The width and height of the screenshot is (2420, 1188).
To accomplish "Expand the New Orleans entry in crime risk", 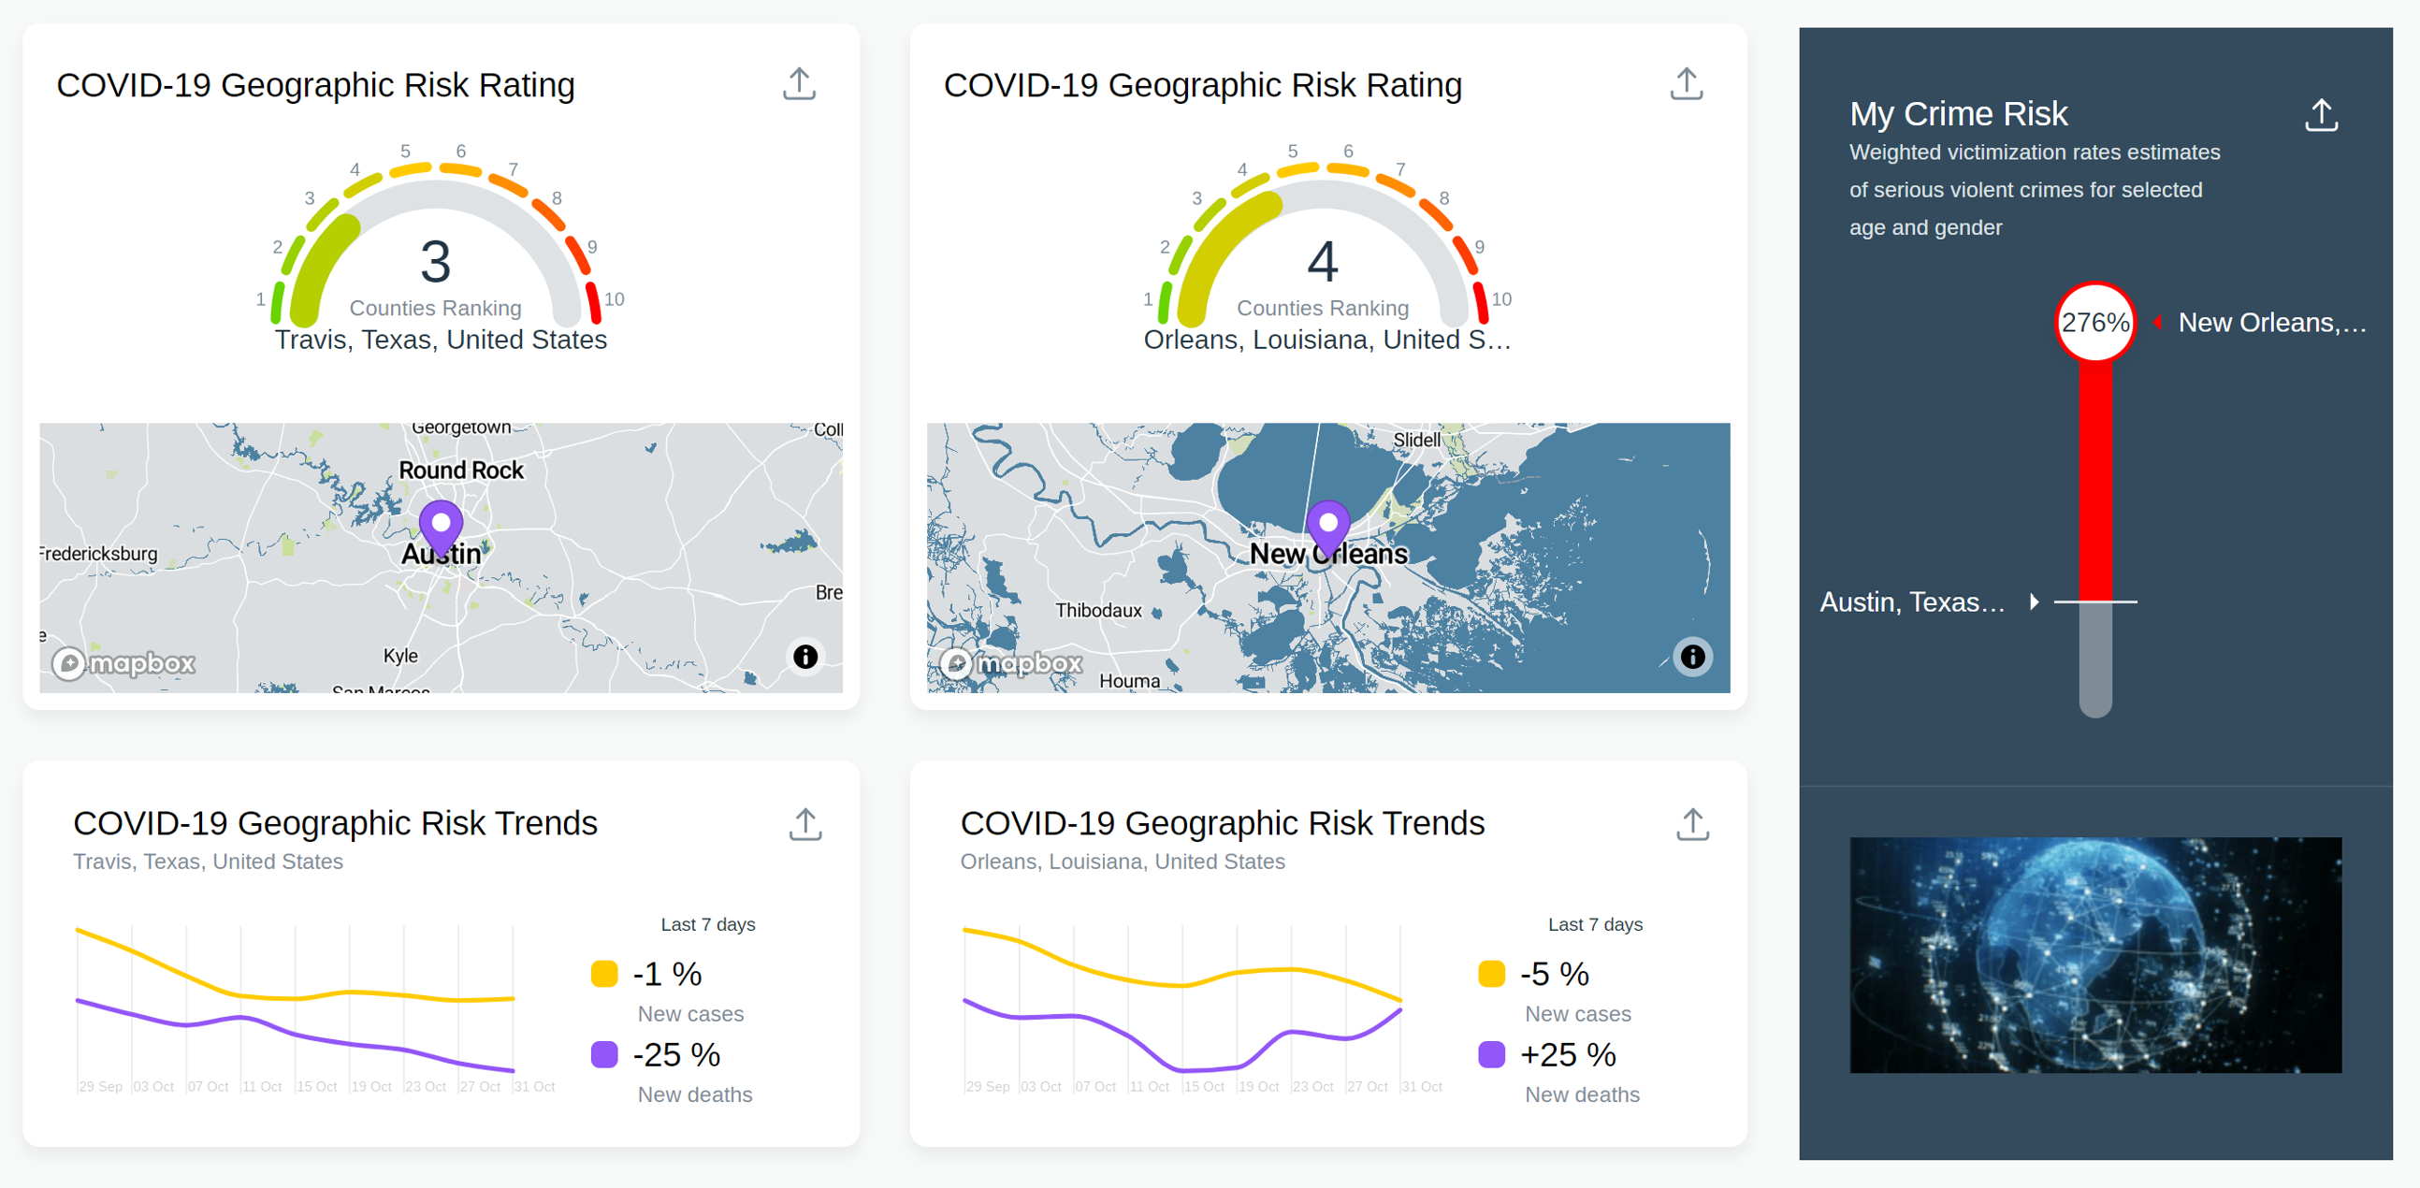I will 2272,322.
